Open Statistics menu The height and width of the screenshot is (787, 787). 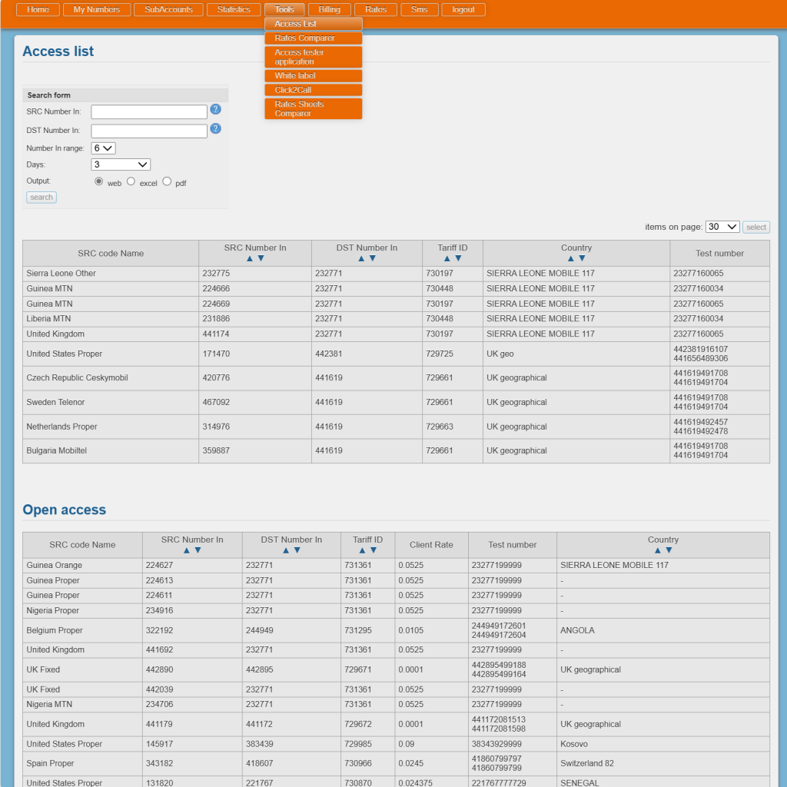click(234, 9)
